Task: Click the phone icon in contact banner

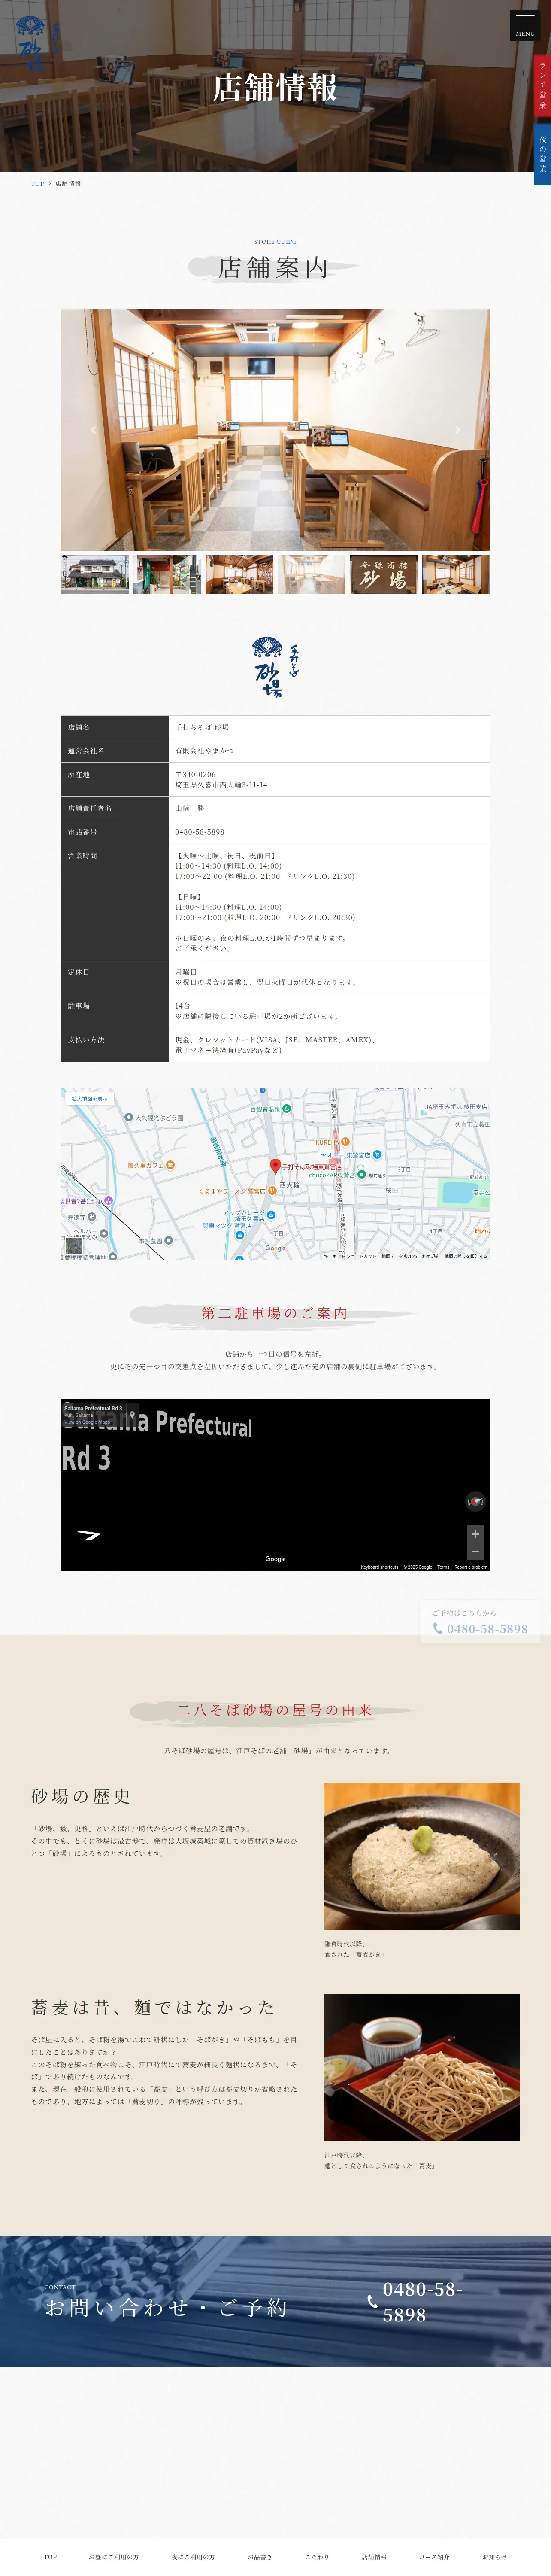Action: pos(372,2302)
